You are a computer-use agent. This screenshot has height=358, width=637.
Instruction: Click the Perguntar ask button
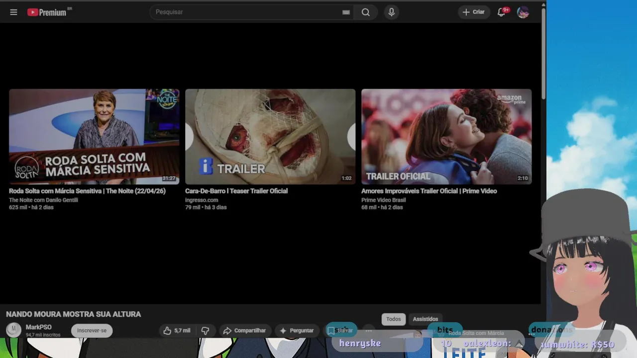pyautogui.click(x=297, y=331)
